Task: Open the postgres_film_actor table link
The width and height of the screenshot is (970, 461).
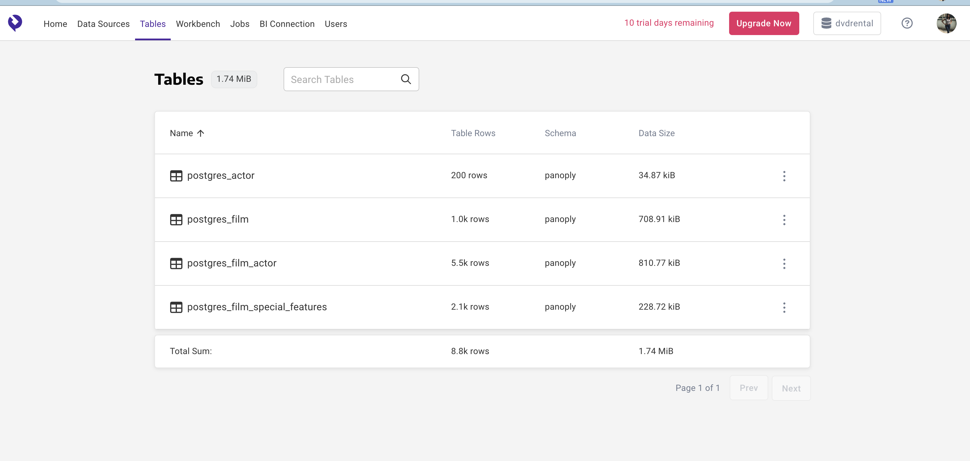Action: (x=232, y=263)
